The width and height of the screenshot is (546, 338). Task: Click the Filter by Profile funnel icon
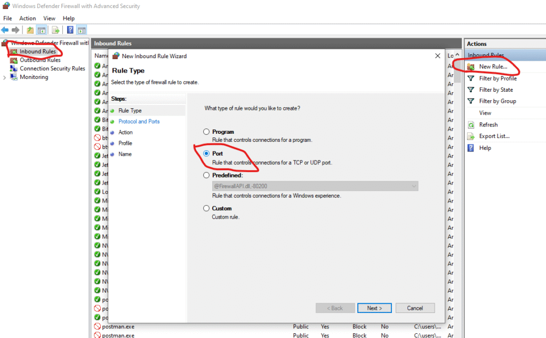tap(471, 78)
